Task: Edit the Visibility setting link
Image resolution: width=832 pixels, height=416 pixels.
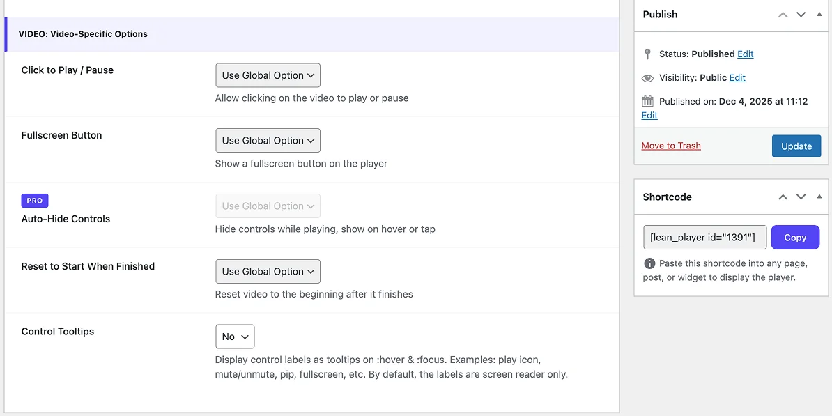Action: coord(738,78)
